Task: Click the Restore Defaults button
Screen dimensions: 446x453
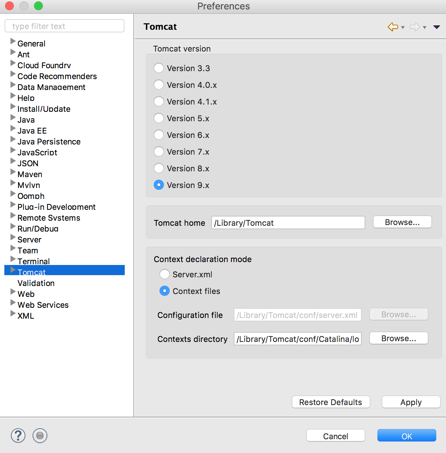Action: (x=331, y=402)
